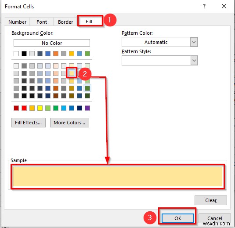Click the help question mark icon

click(204, 6)
